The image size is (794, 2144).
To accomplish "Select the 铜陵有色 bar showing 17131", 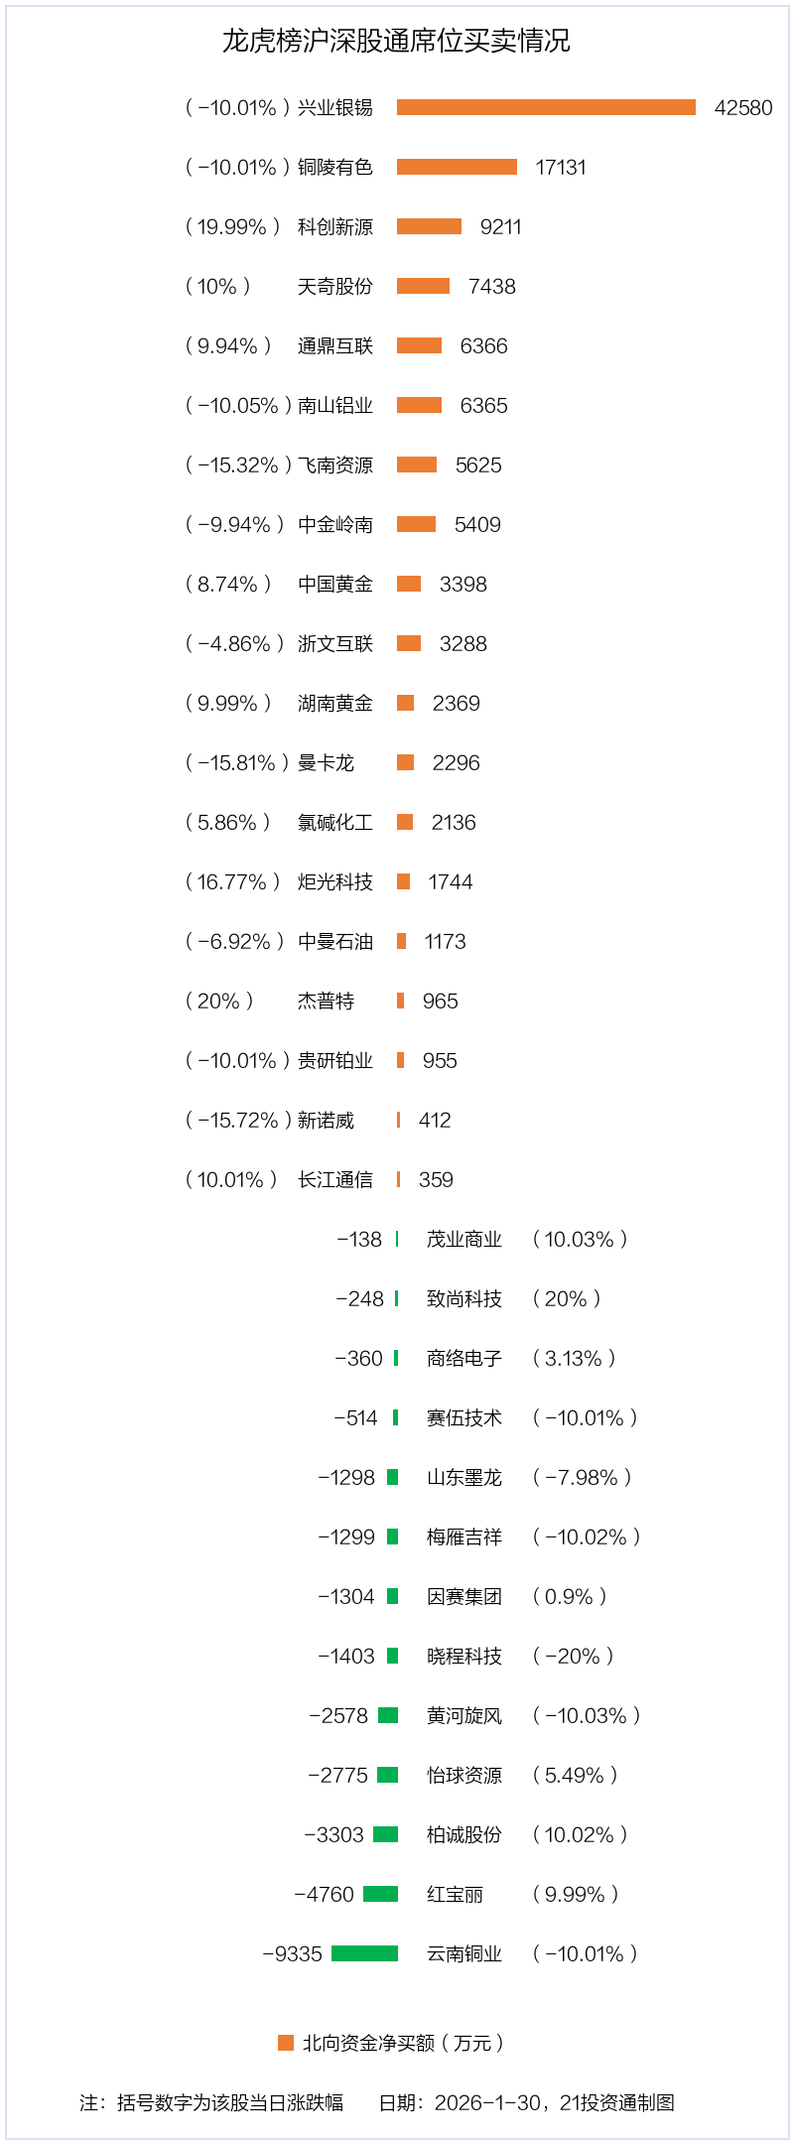I will coord(457,167).
